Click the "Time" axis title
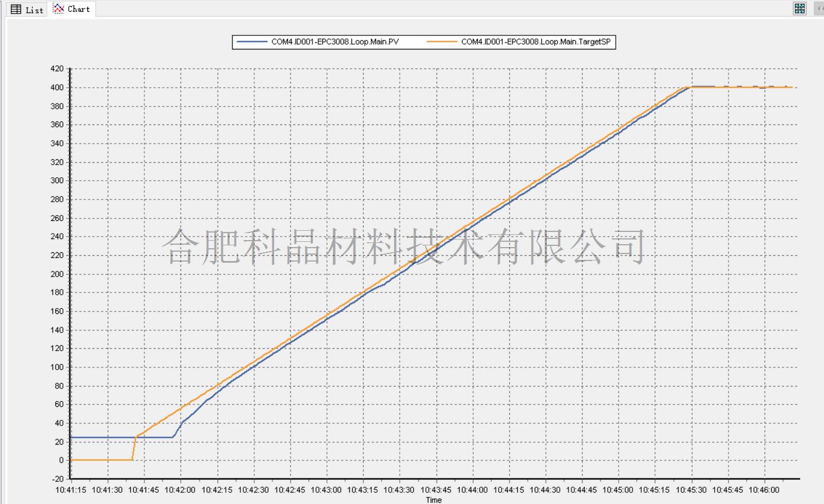The image size is (824, 504). click(x=434, y=500)
